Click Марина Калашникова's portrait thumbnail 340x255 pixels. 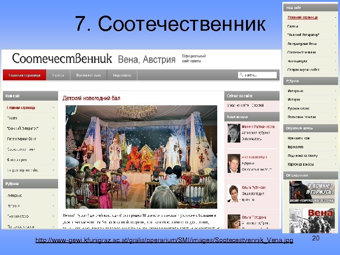tap(234, 133)
